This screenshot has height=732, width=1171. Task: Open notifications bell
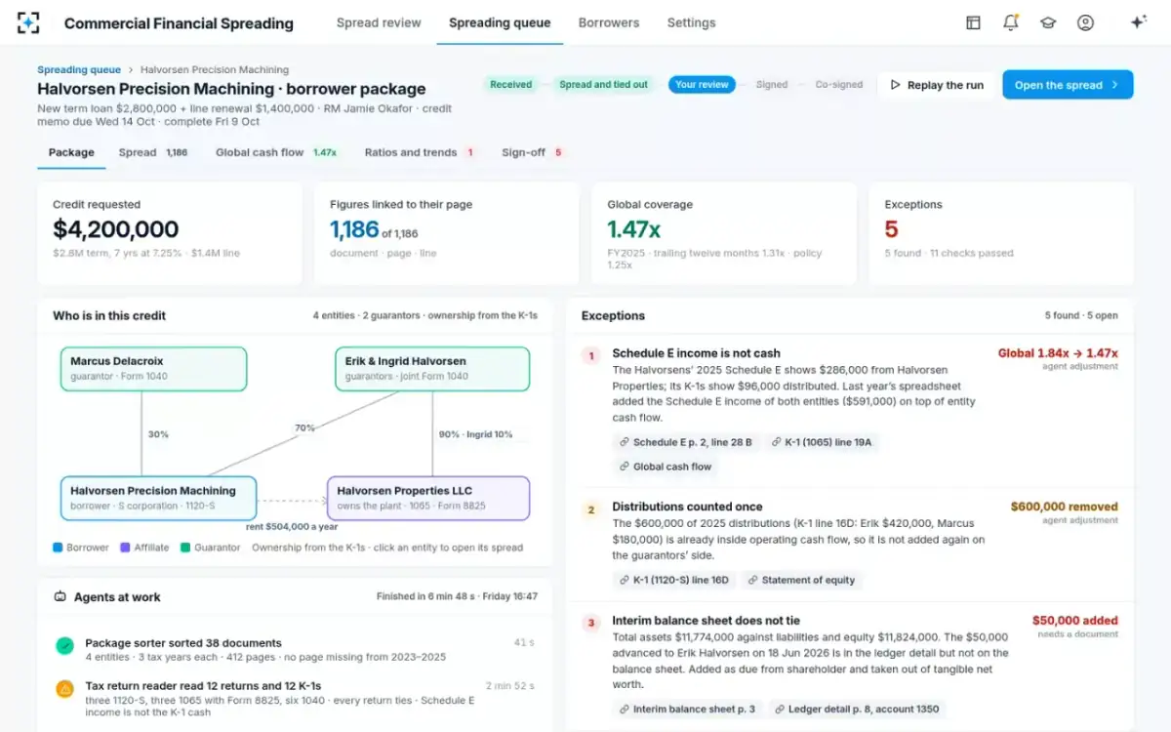pos(1011,22)
